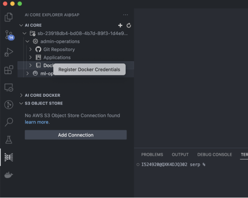Click the red close window button
This screenshot has height=198, width=248.
point(5,4)
